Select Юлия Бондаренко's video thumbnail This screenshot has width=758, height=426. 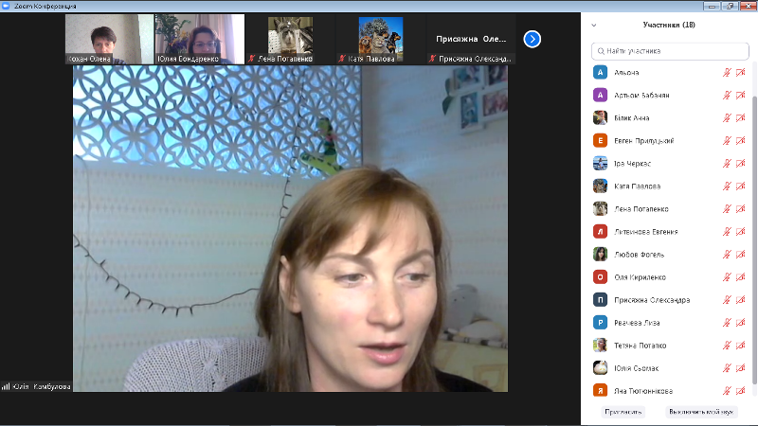point(200,39)
